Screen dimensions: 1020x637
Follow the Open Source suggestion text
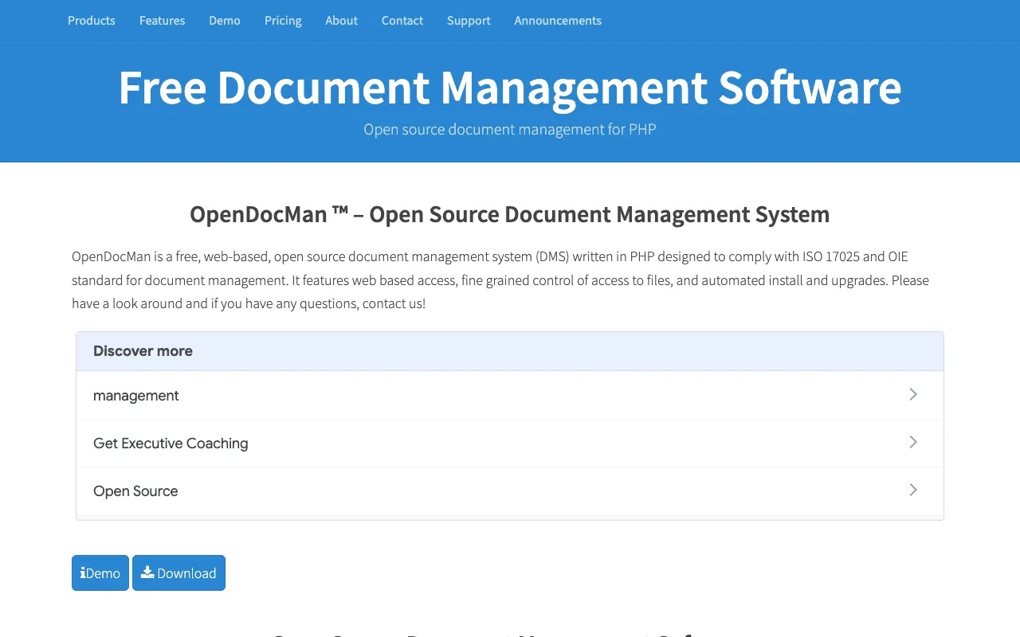click(x=135, y=491)
